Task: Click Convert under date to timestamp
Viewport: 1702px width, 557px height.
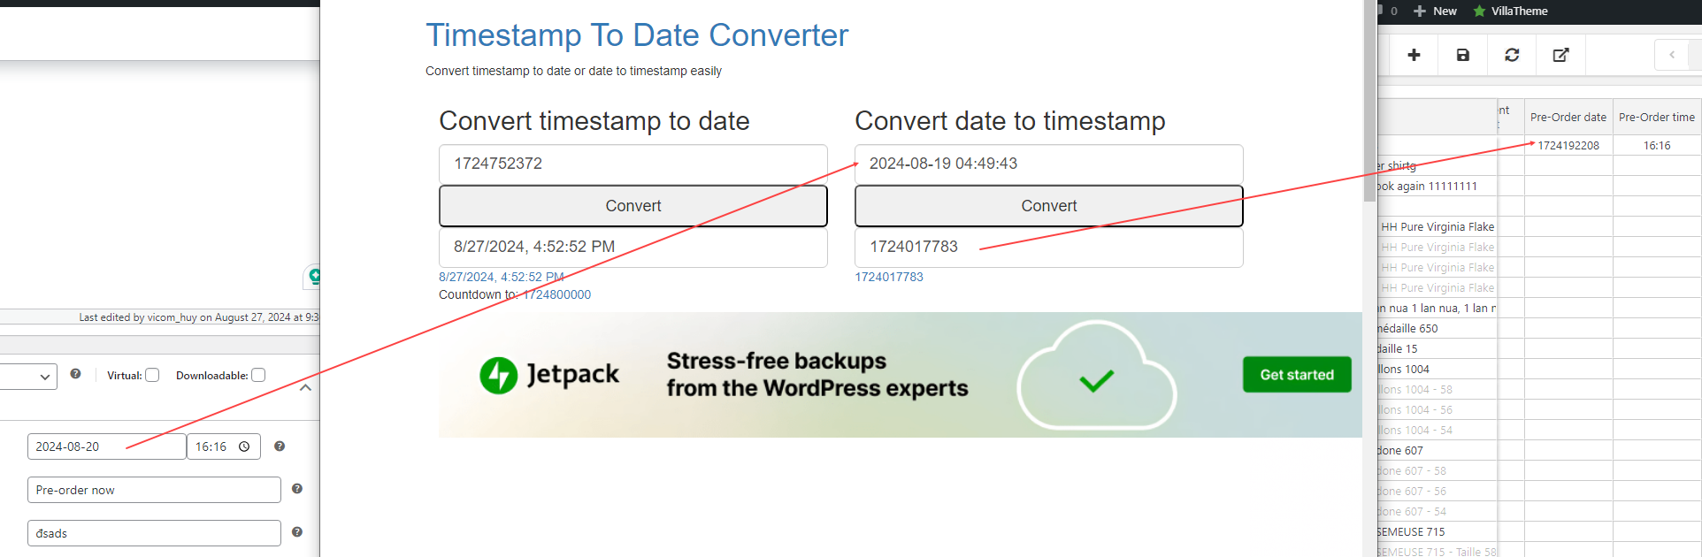Action: coord(1049,206)
